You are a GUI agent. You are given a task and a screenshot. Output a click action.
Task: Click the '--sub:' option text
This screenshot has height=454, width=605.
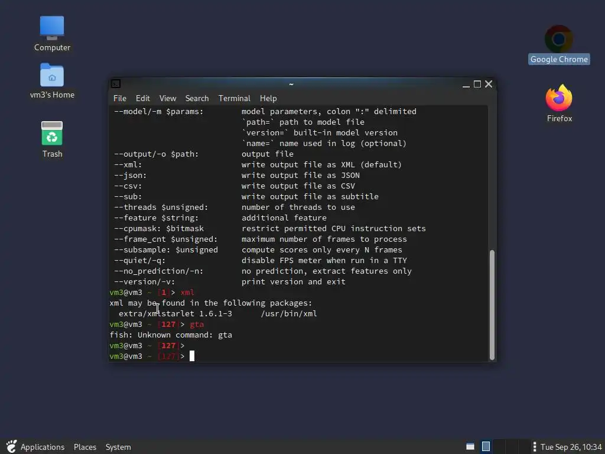[x=128, y=196]
